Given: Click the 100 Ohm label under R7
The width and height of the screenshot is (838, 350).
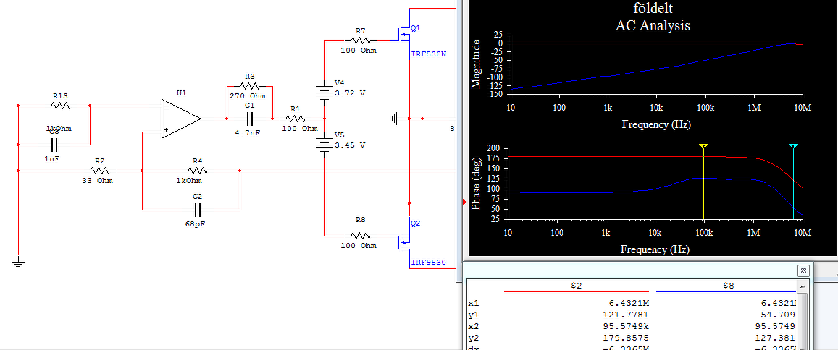Looking at the screenshot, I should point(359,51).
